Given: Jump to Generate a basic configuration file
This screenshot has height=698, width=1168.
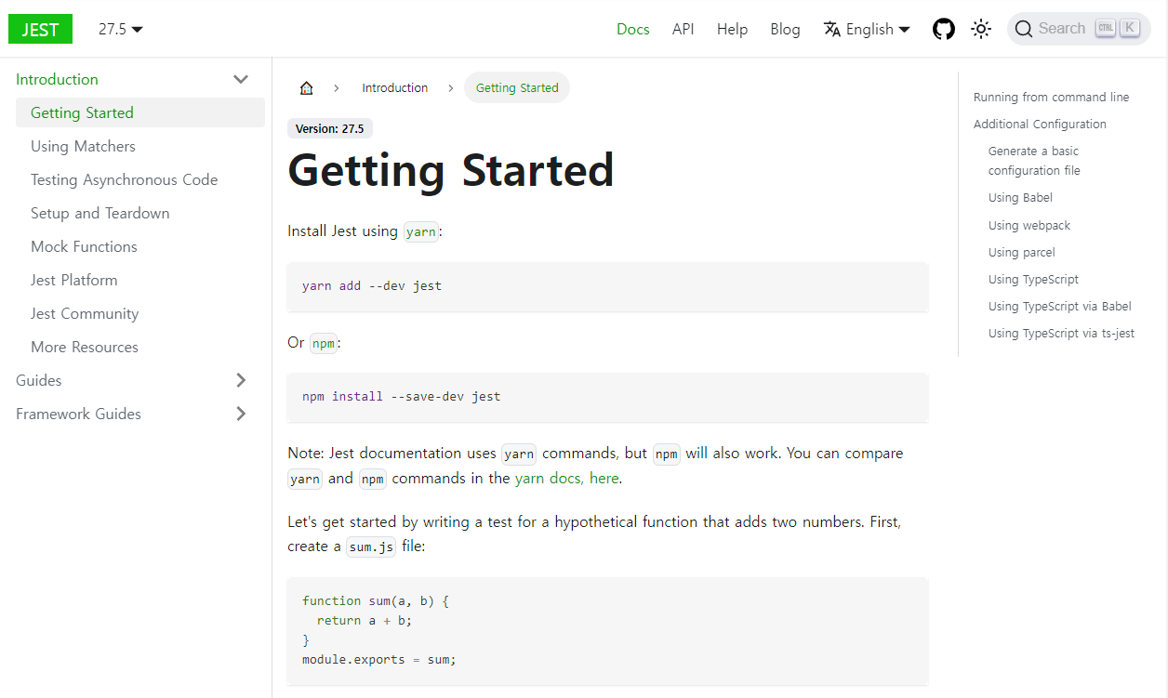Looking at the screenshot, I should click(1034, 161).
